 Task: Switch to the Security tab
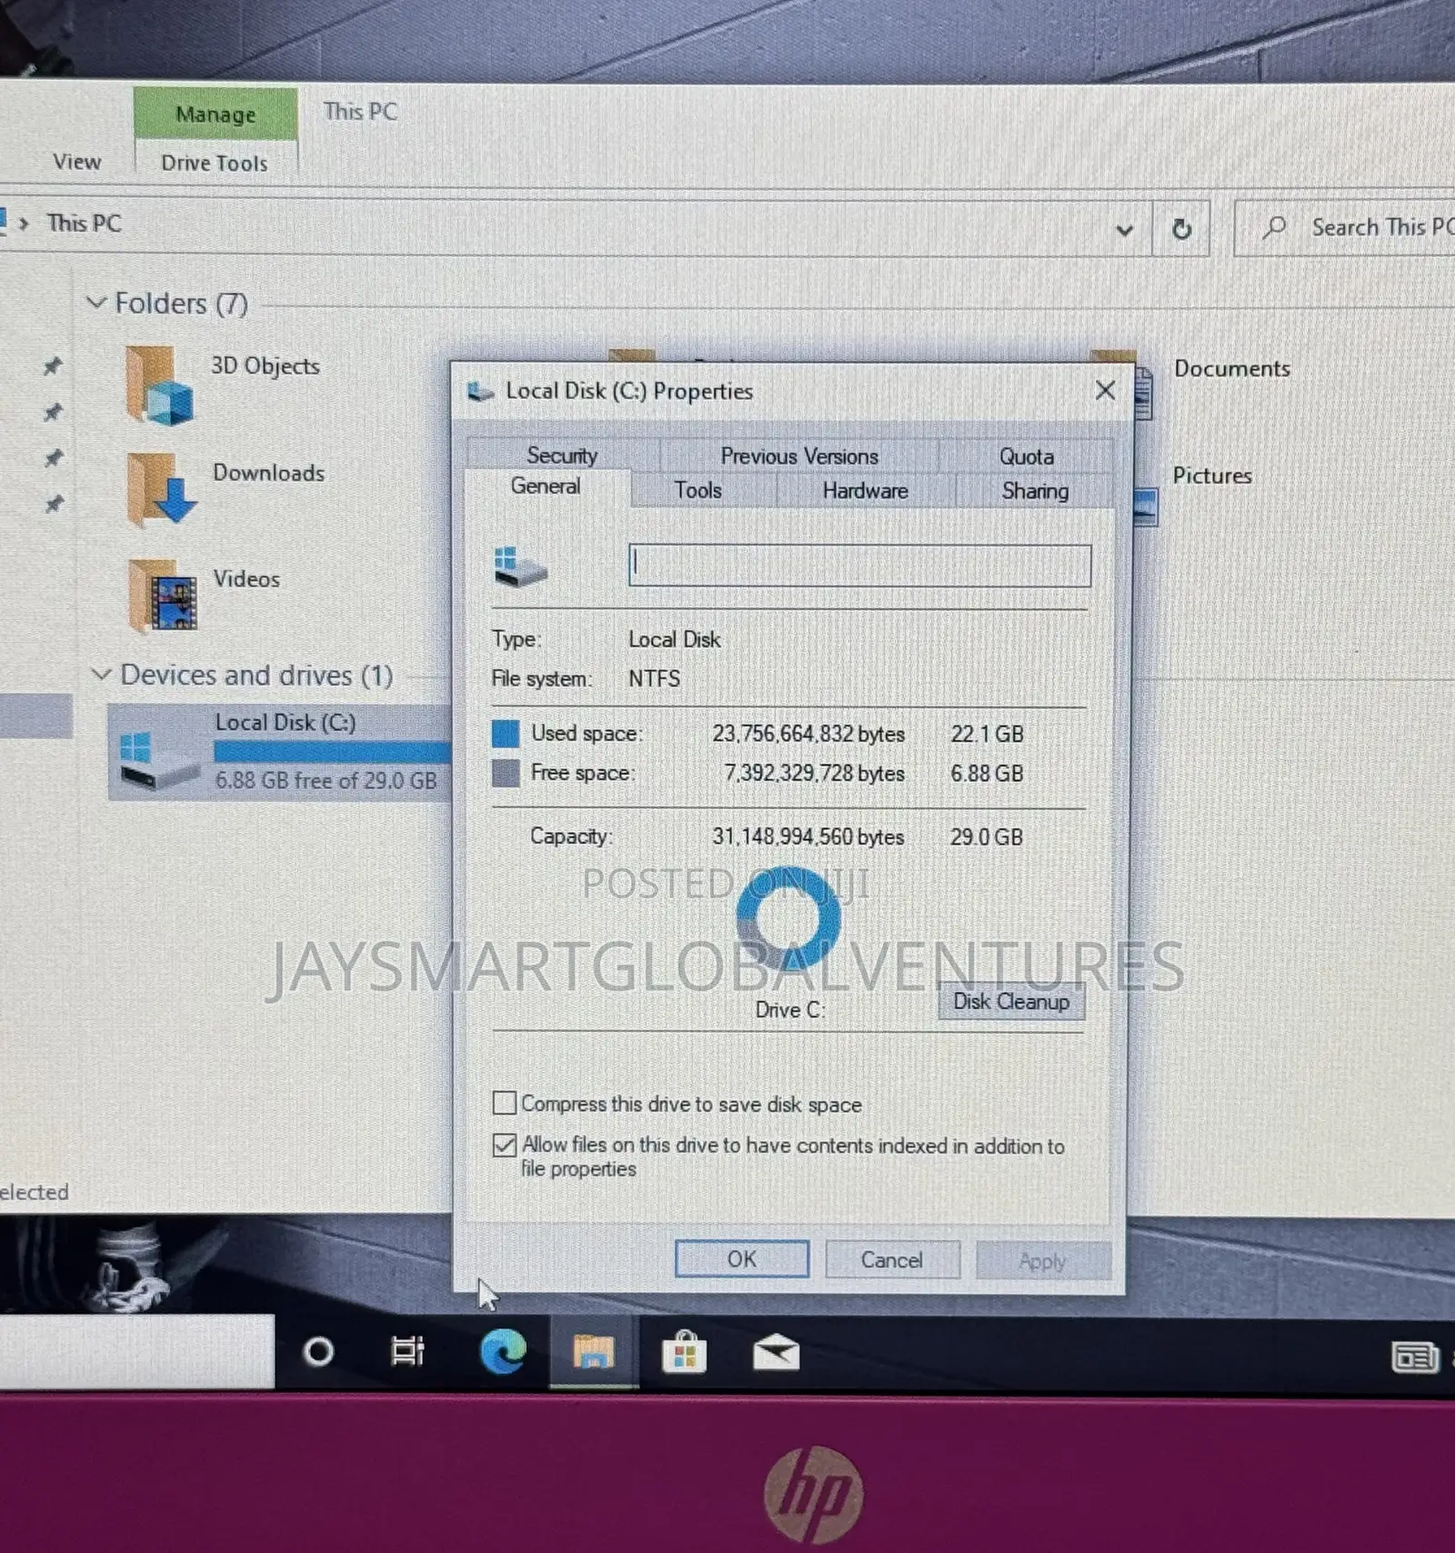tap(562, 455)
